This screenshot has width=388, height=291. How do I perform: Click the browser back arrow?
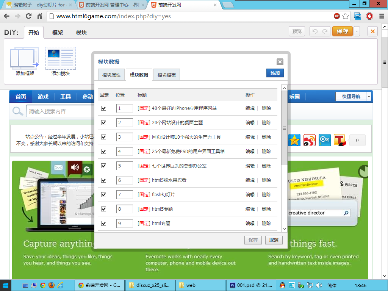[x=7, y=16]
